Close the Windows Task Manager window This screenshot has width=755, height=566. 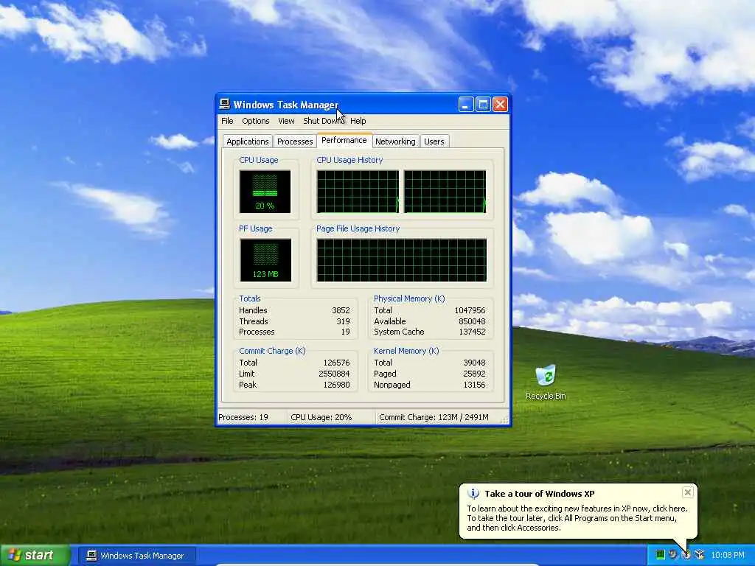[501, 105]
